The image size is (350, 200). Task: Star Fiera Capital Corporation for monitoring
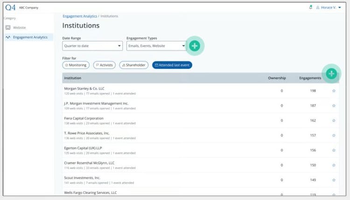click(x=334, y=121)
